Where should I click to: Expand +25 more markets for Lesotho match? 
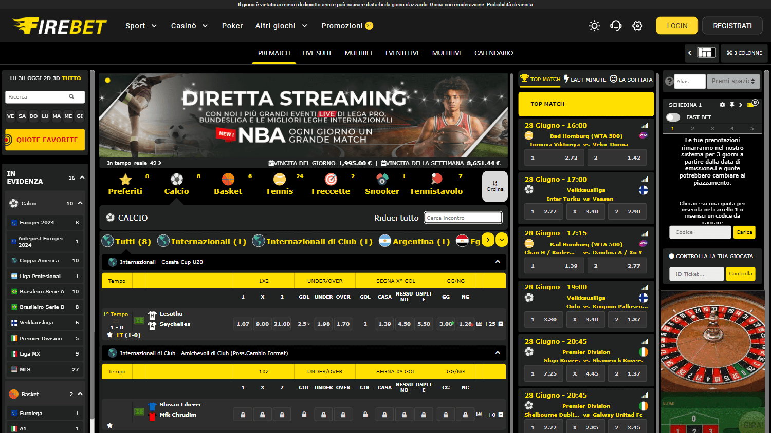(493, 324)
